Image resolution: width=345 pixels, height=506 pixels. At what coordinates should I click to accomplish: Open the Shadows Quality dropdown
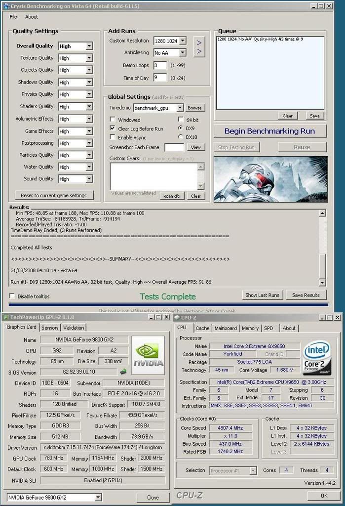89,83
